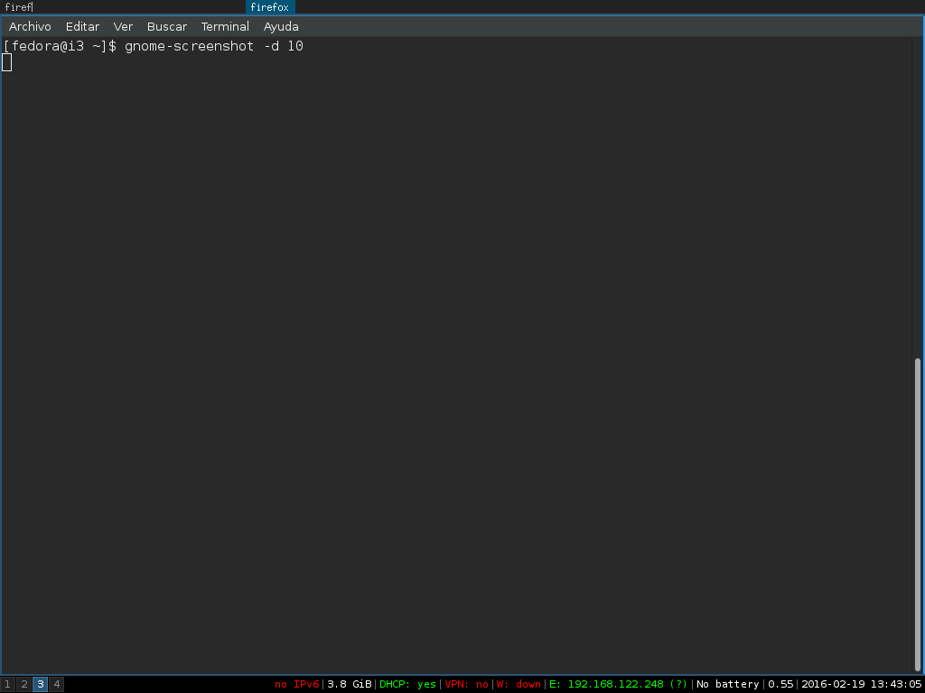925x693 pixels.
Task: Open the Ver menu
Action: (x=123, y=27)
